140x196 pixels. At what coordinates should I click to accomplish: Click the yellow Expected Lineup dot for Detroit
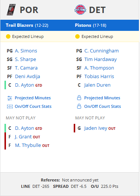point(77,36)
